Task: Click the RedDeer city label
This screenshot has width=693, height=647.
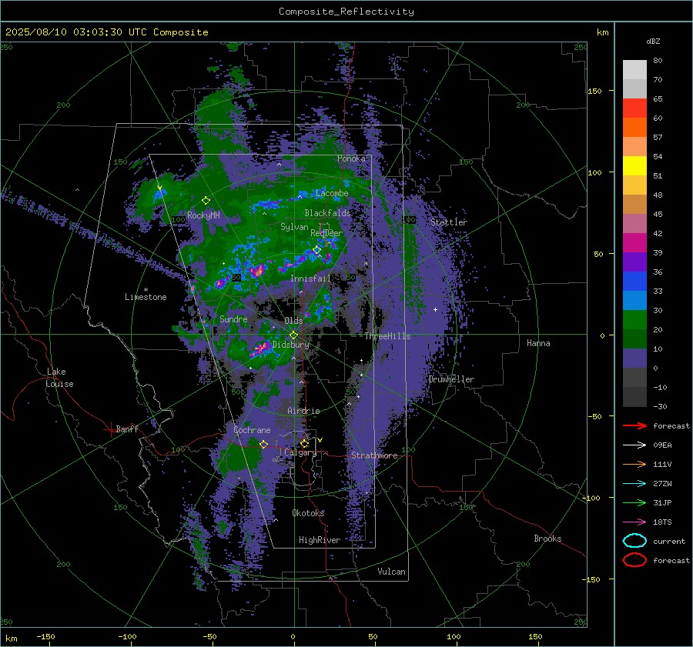Action: coord(326,233)
